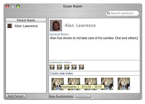145x104 pixels.
Task: Select the first clip under Create new video
Action: [x=58, y=84]
